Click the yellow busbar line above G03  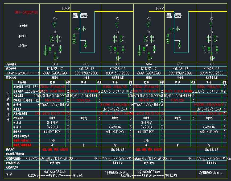(117, 11)
